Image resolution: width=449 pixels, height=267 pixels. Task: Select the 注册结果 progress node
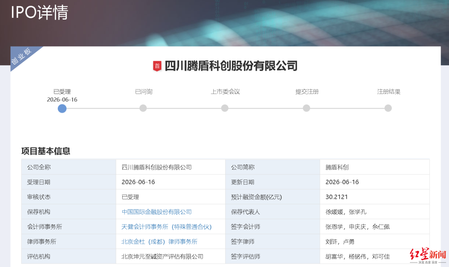click(388, 108)
